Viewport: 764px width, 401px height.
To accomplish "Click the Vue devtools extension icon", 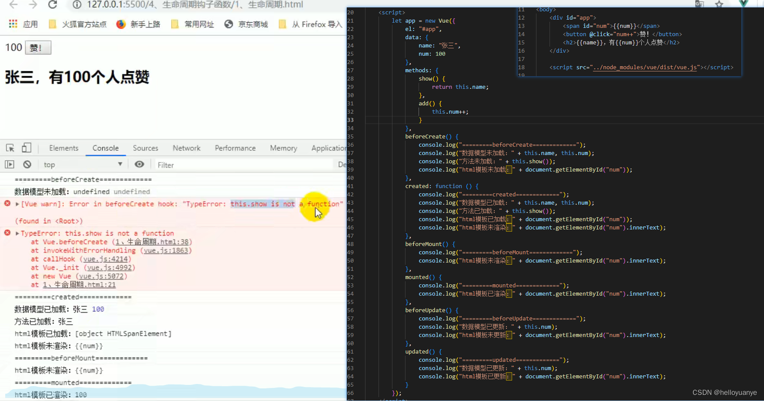I will click(744, 3).
